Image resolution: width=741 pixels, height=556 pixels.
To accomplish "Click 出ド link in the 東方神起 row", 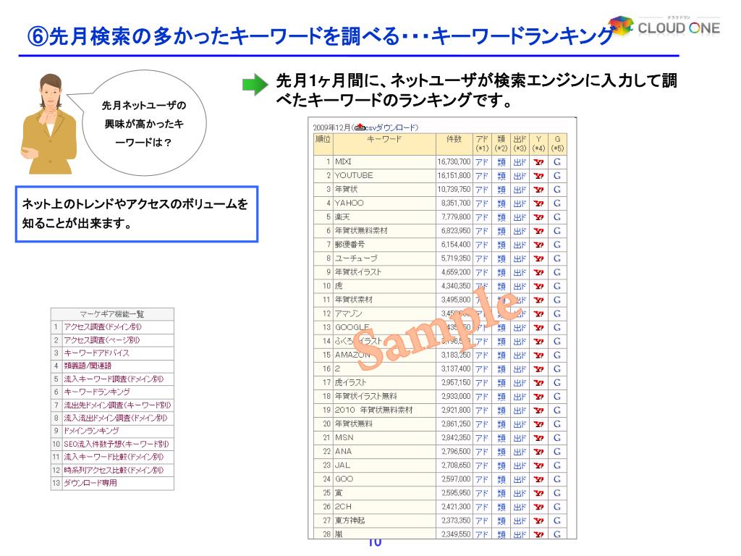I will [520, 521].
